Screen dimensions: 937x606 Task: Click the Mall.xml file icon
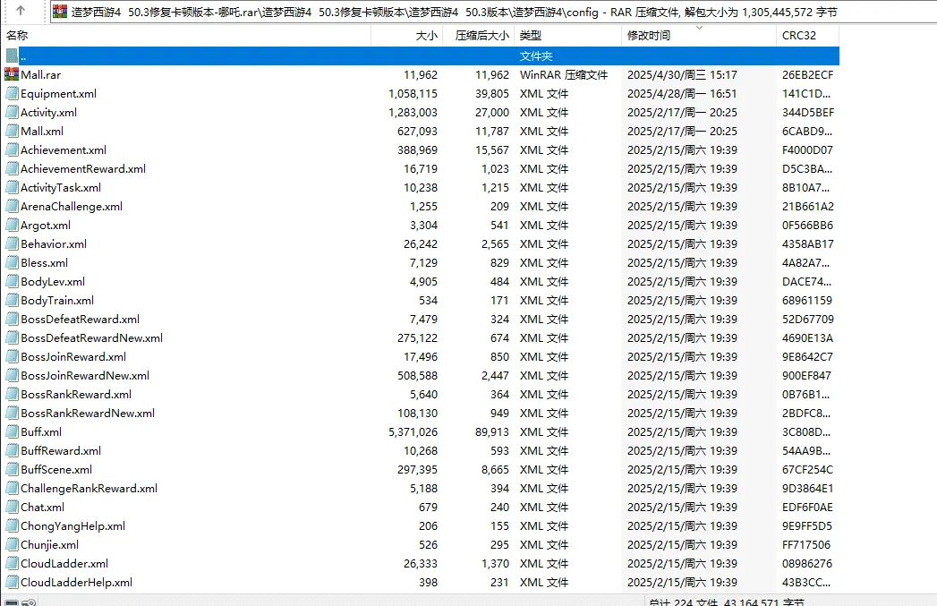pos(12,131)
